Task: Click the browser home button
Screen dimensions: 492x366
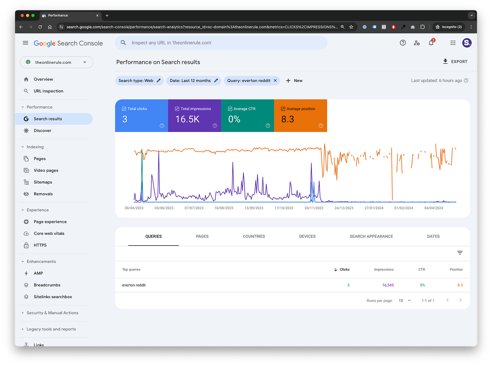Action: coord(50,27)
